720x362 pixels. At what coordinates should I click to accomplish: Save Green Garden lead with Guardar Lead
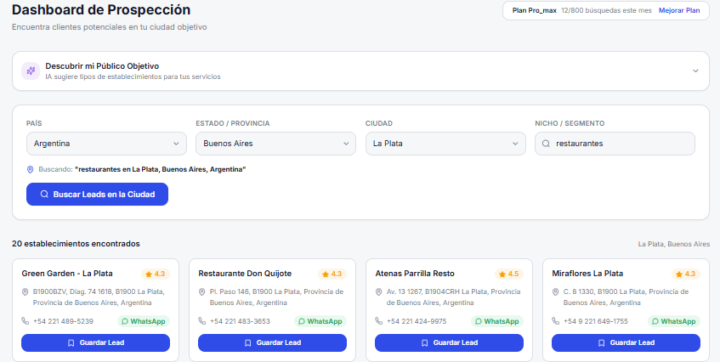click(x=95, y=342)
